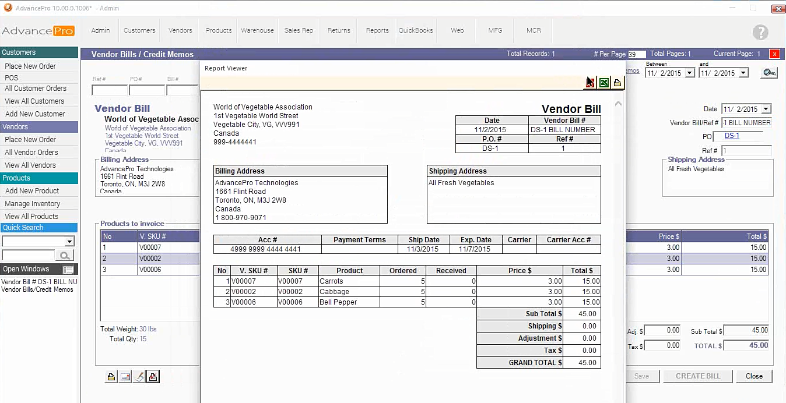Viewport: 786px width, 403px height.
Task: Click the email icon below products table
Action: click(125, 377)
